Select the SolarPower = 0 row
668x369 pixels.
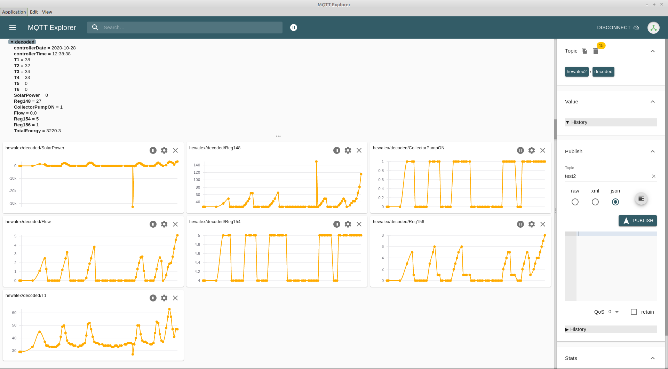(31, 95)
